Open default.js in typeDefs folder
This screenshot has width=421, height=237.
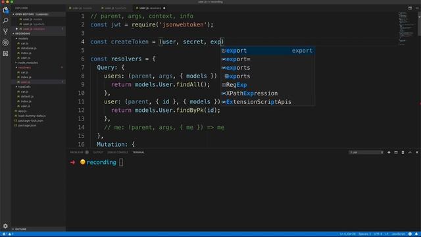(27, 97)
